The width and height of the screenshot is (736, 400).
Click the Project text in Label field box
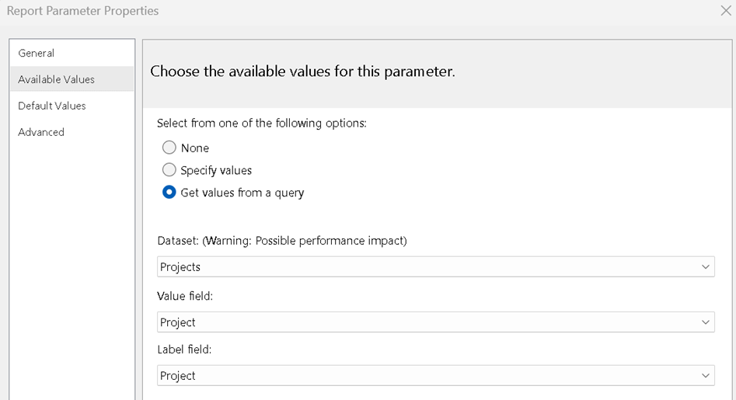(178, 376)
